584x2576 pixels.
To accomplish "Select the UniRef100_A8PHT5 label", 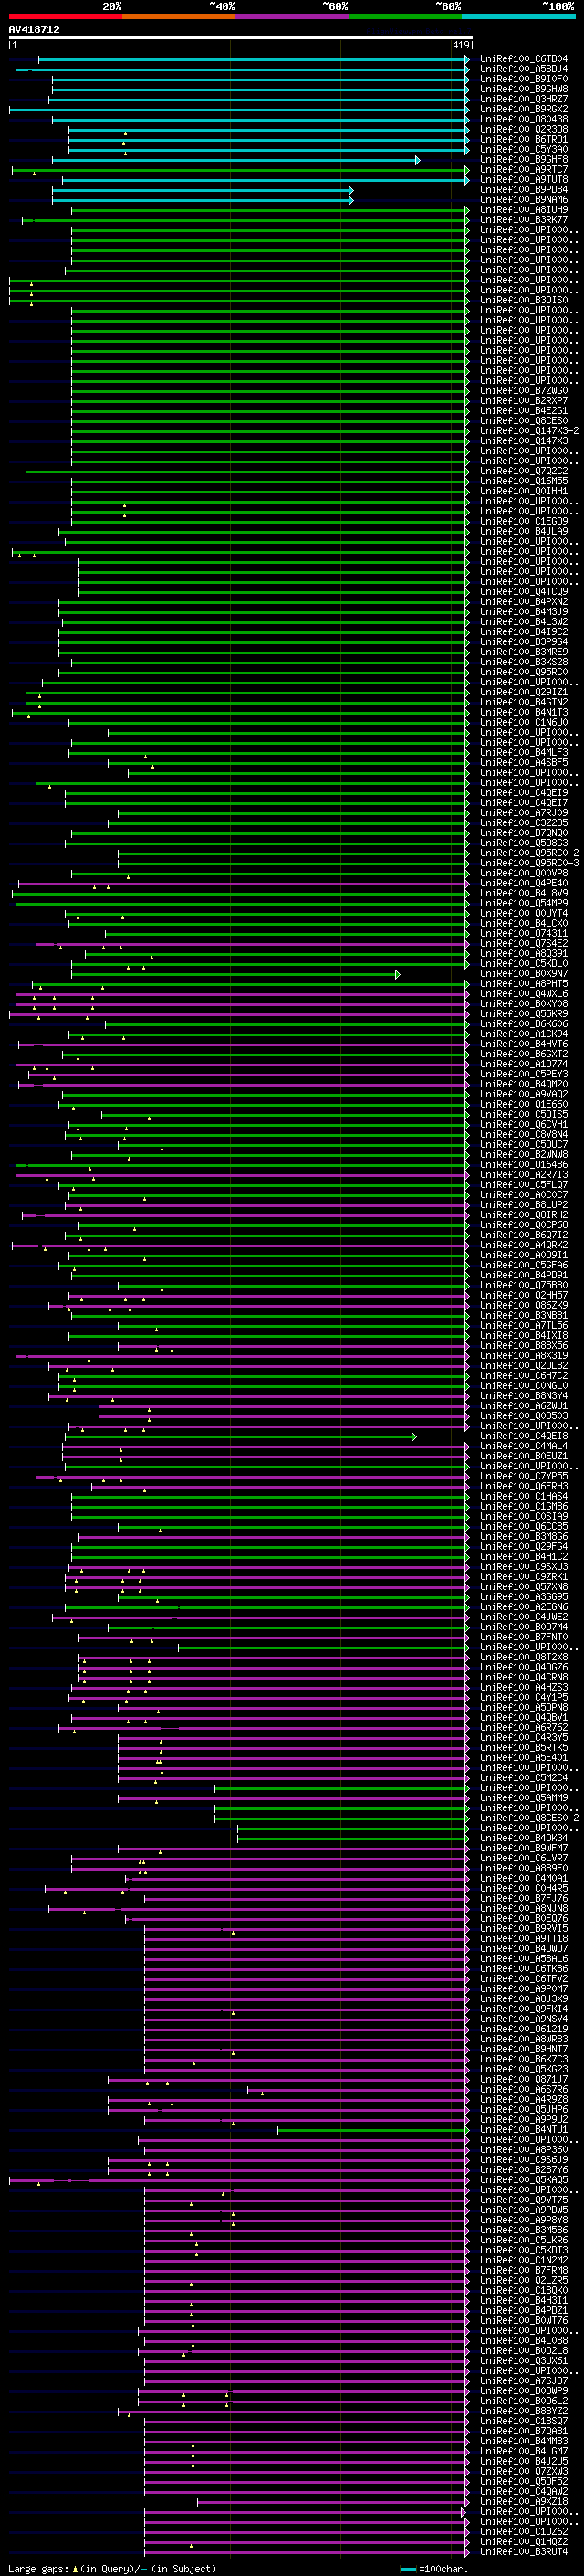I will click(524, 984).
